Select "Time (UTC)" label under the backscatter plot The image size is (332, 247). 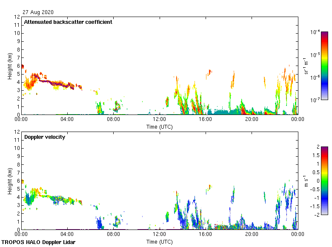click(160, 126)
